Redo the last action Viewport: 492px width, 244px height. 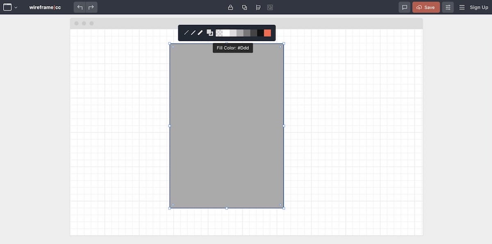point(91,7)
